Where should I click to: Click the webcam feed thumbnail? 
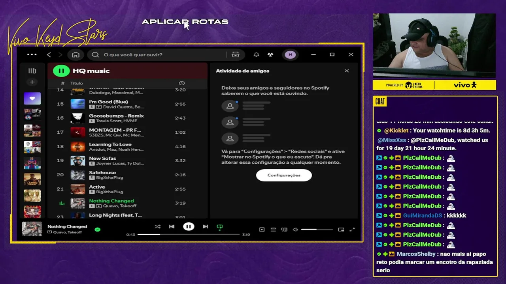coord(434,46)
